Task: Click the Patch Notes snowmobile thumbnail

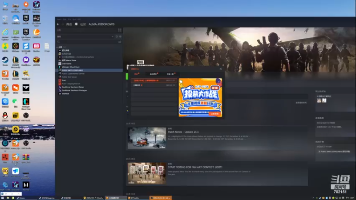Action: pyautogui.click(x=147, y=138)
